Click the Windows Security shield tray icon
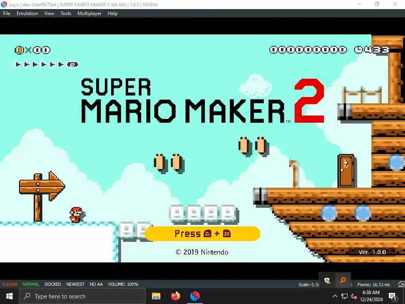 coord(327,280)
